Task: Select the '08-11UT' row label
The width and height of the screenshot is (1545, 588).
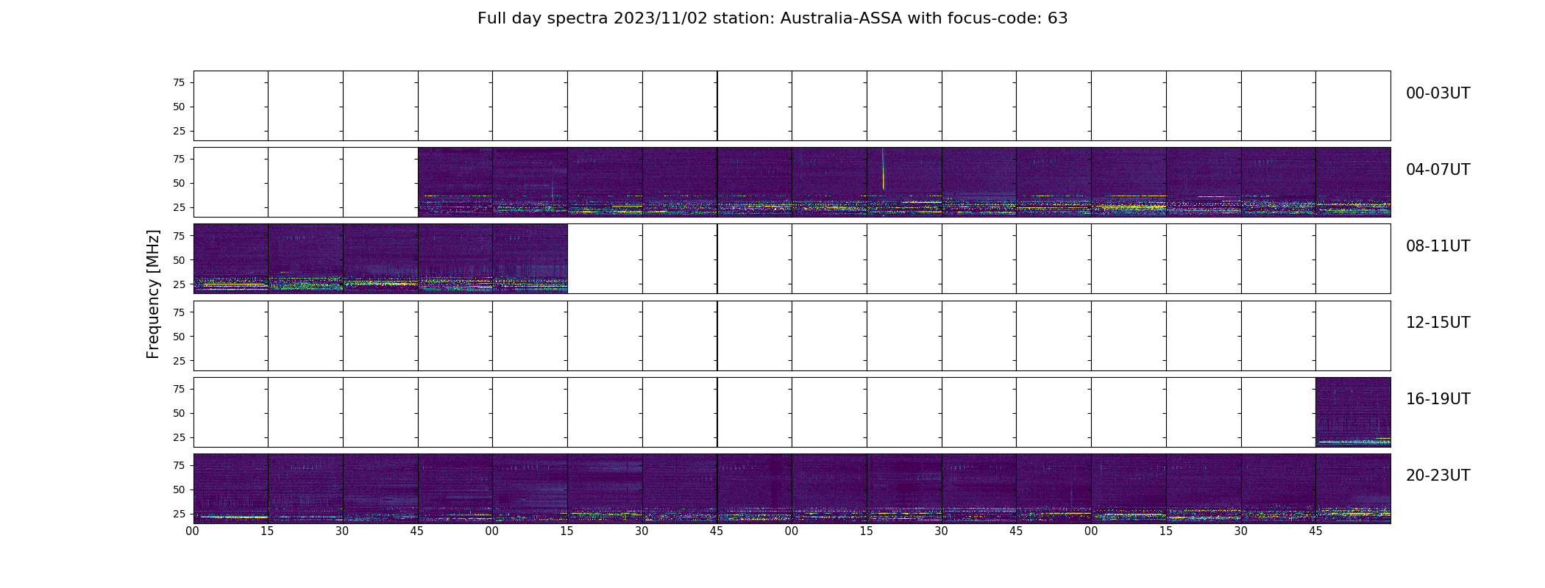Action: pos(1438,246)
